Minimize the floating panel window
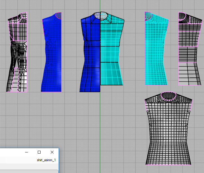The height and width of the screenshot is (173, 204). click(x=26, y=152)
